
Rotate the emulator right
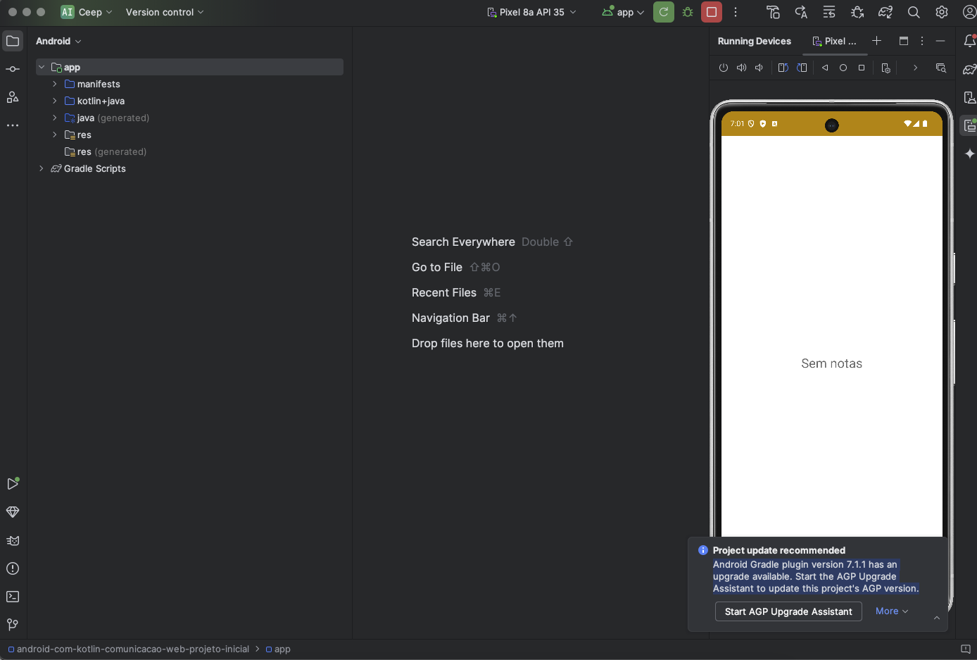802,68
